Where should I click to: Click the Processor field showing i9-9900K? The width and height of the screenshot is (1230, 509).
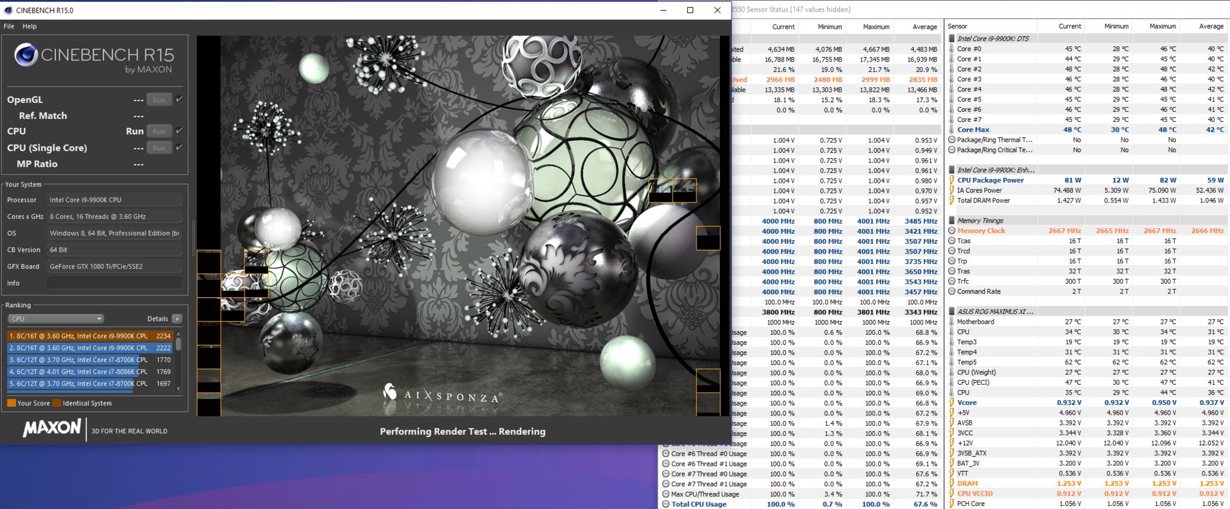coord(114,200)
